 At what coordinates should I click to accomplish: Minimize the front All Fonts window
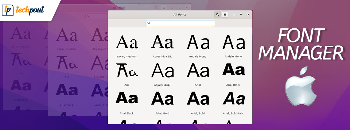pos(234,15)
